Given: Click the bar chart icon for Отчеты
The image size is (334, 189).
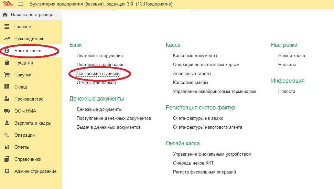Looking at the screenshot, I should pos(7,147).
